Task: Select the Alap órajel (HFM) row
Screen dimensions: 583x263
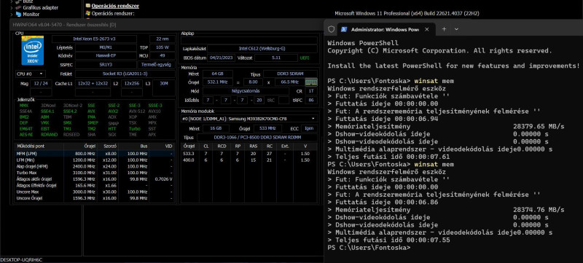Action: pyautogui.click(x=94, y=166)
